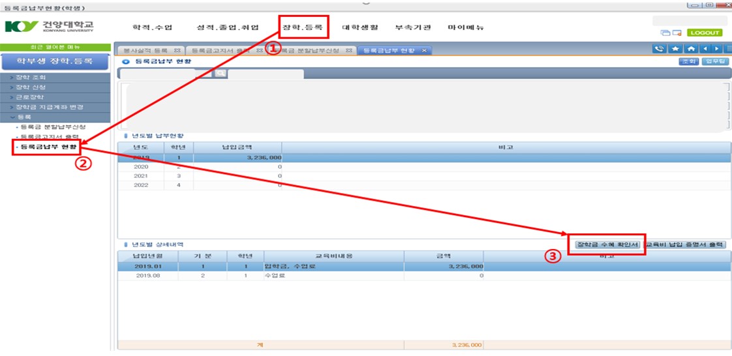The image size is (732, 356).
Task: Click the star favorites icon
Action: (675, 50)
